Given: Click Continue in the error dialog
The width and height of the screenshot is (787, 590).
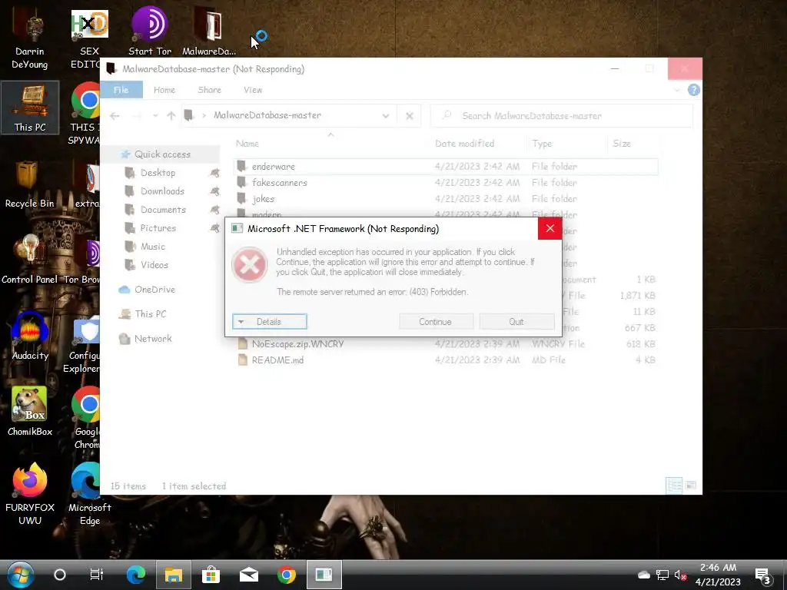Looking at the screenshot, I should [436, 322].
